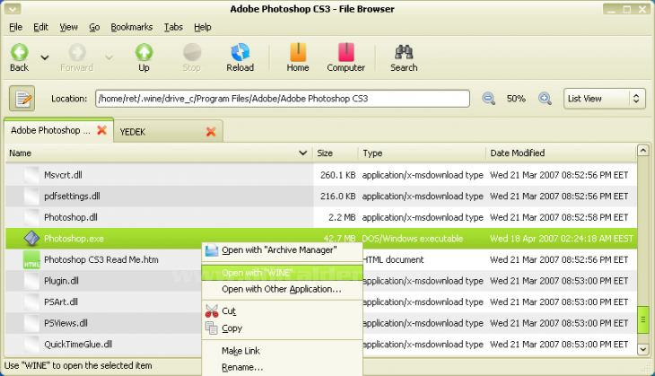This screenshot has width=655, height=376.
Task: Select Open with Other Application entry
Action: click(x=281, y=289)
